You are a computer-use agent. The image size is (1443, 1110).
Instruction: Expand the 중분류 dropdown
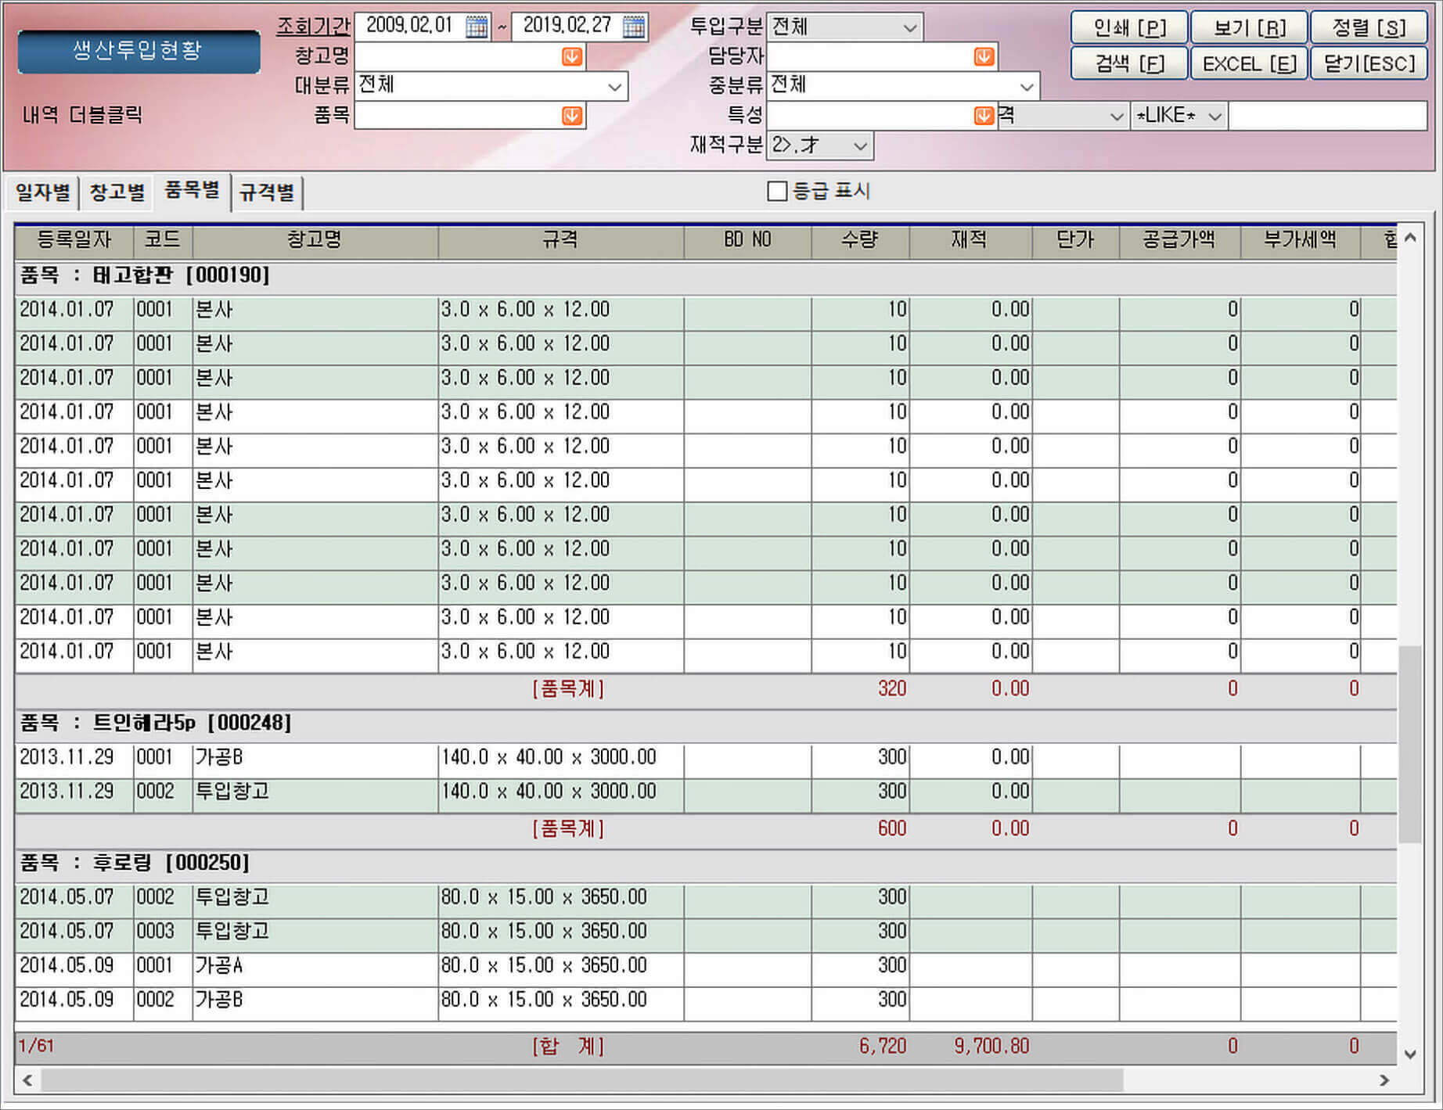tap(1027, 86)
